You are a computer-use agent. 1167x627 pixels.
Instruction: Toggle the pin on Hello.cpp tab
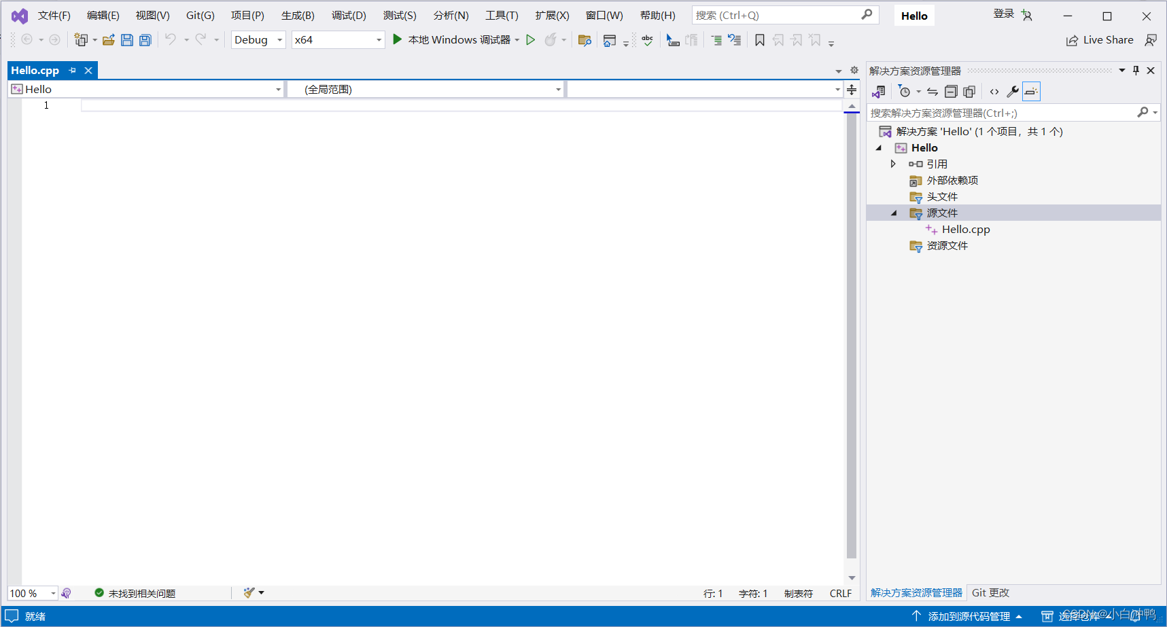[x=73, y=70]
